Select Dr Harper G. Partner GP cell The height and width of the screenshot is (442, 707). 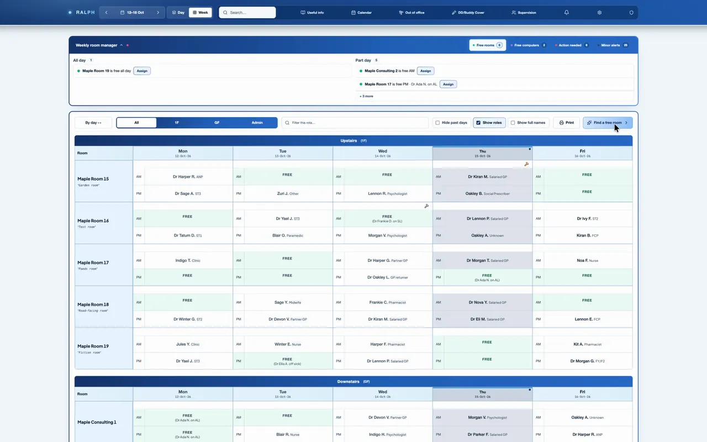387,260
